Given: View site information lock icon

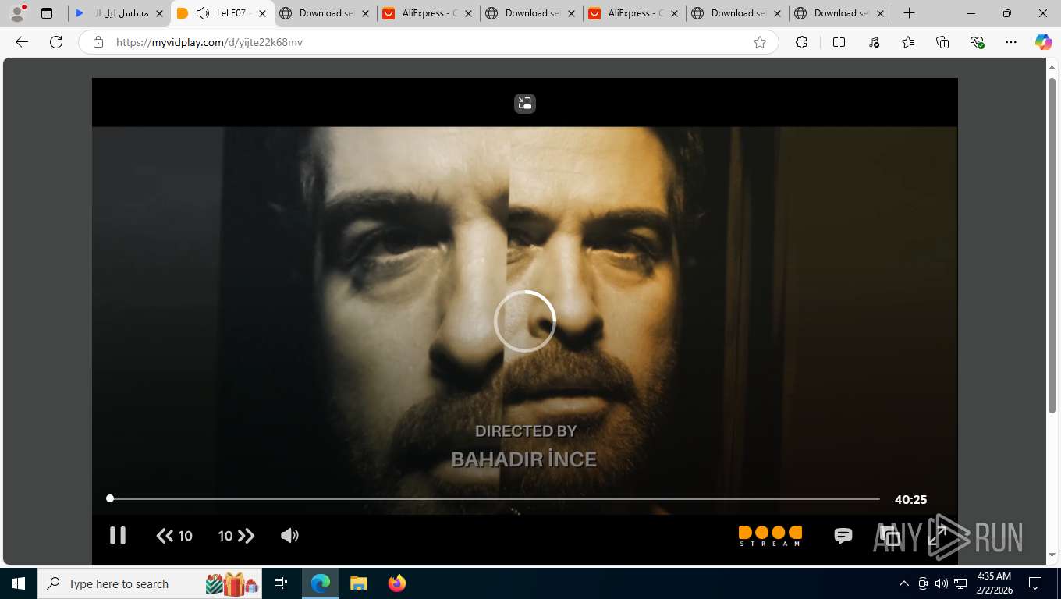Looking at the screenshot, I should point(98,42).
